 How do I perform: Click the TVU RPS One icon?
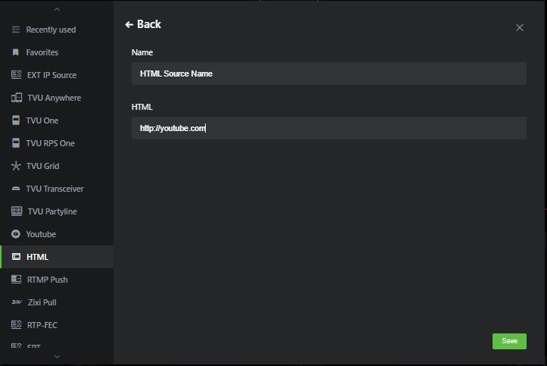[16, 142]
